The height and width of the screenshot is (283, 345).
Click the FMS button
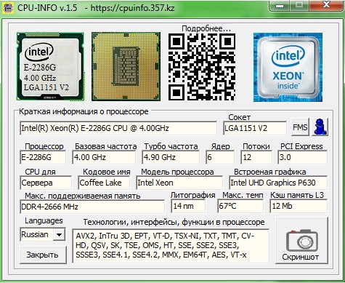(x=300, y=127)
